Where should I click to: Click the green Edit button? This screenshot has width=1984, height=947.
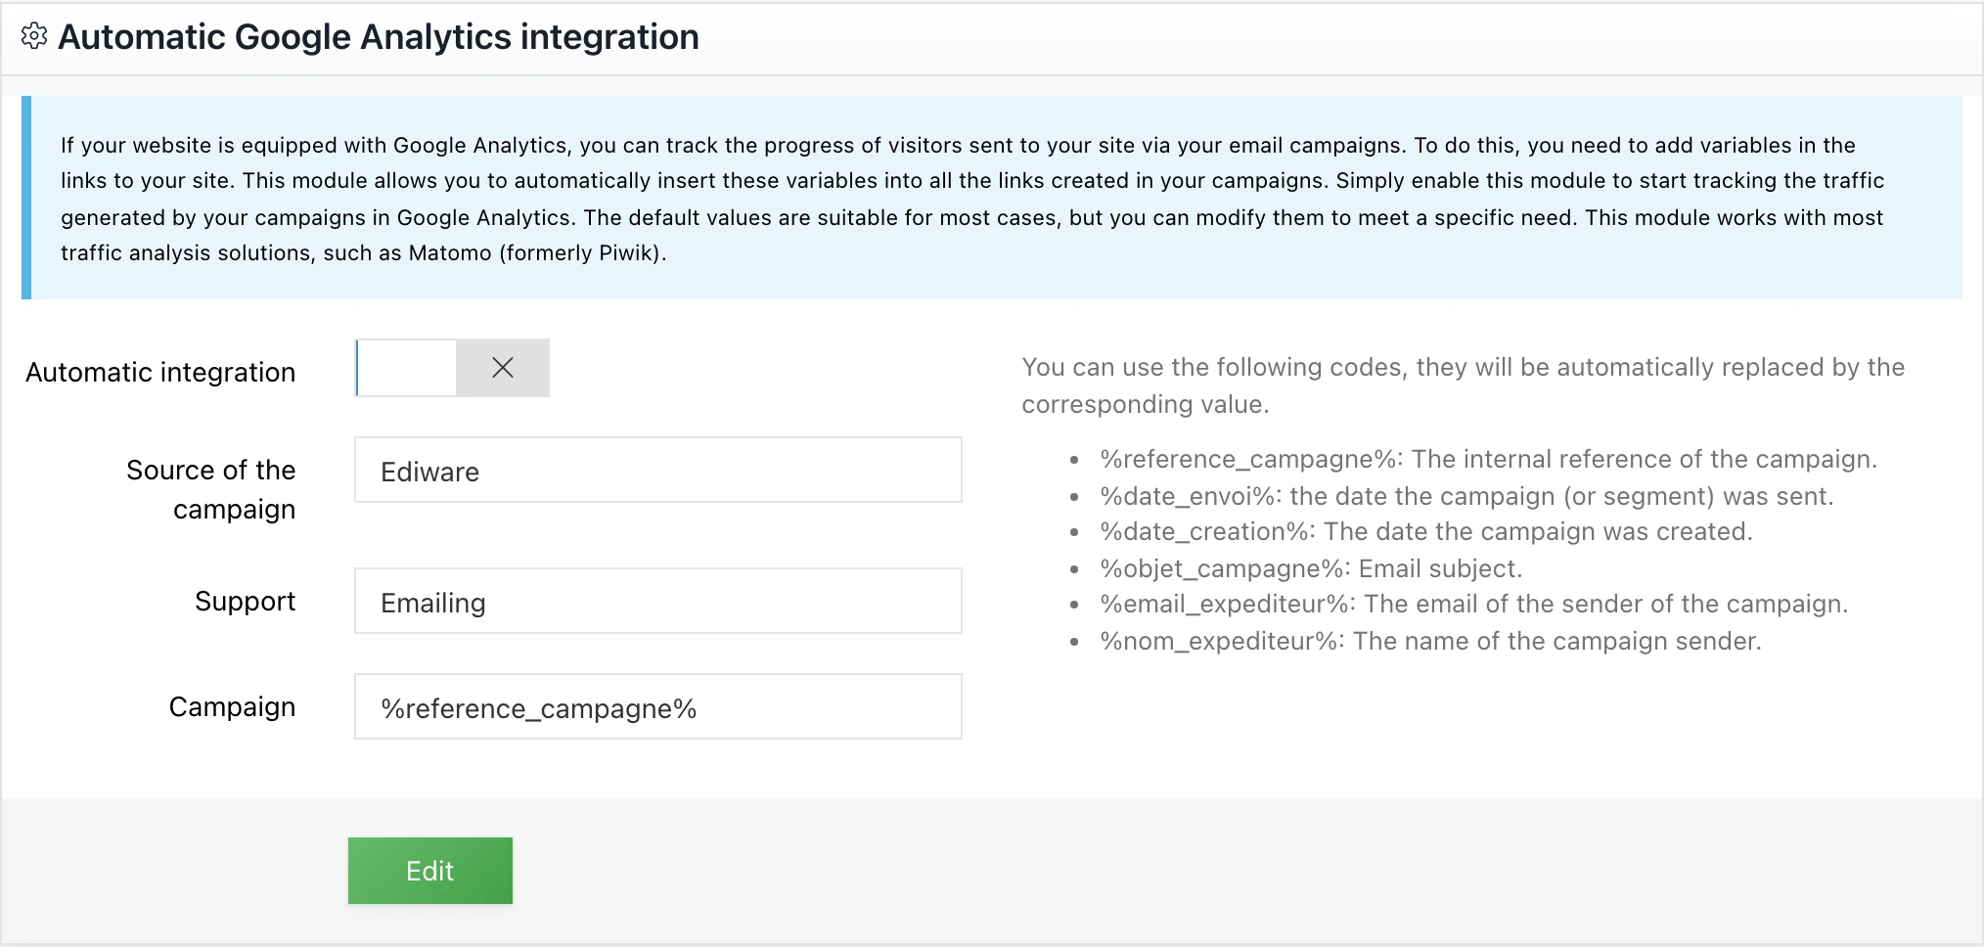point(429,870)
